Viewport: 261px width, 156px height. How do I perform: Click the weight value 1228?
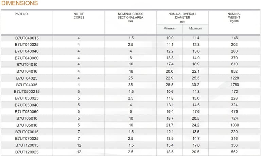tap(235, 78)
